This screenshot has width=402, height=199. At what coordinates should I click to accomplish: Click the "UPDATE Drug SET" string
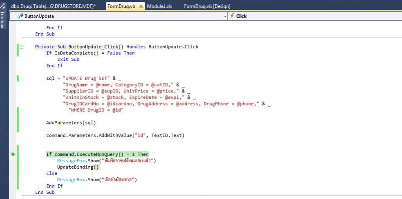pos(87,79)
